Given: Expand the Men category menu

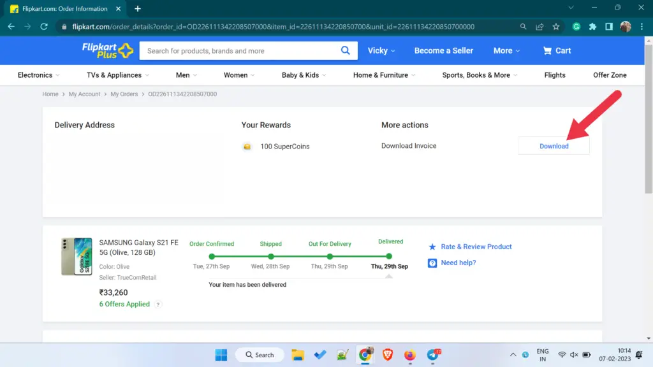Looking at the screenshot, I should point(186,75).
